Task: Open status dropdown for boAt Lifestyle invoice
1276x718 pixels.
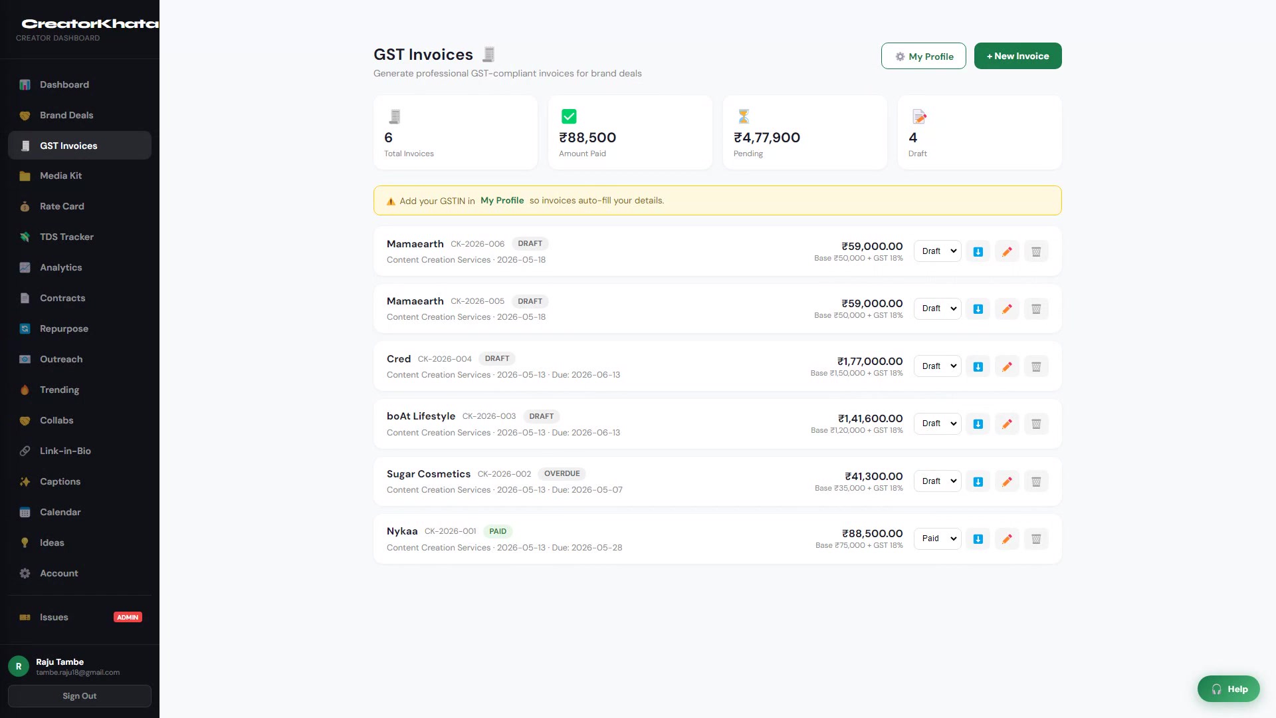Action: click(938, 423)
